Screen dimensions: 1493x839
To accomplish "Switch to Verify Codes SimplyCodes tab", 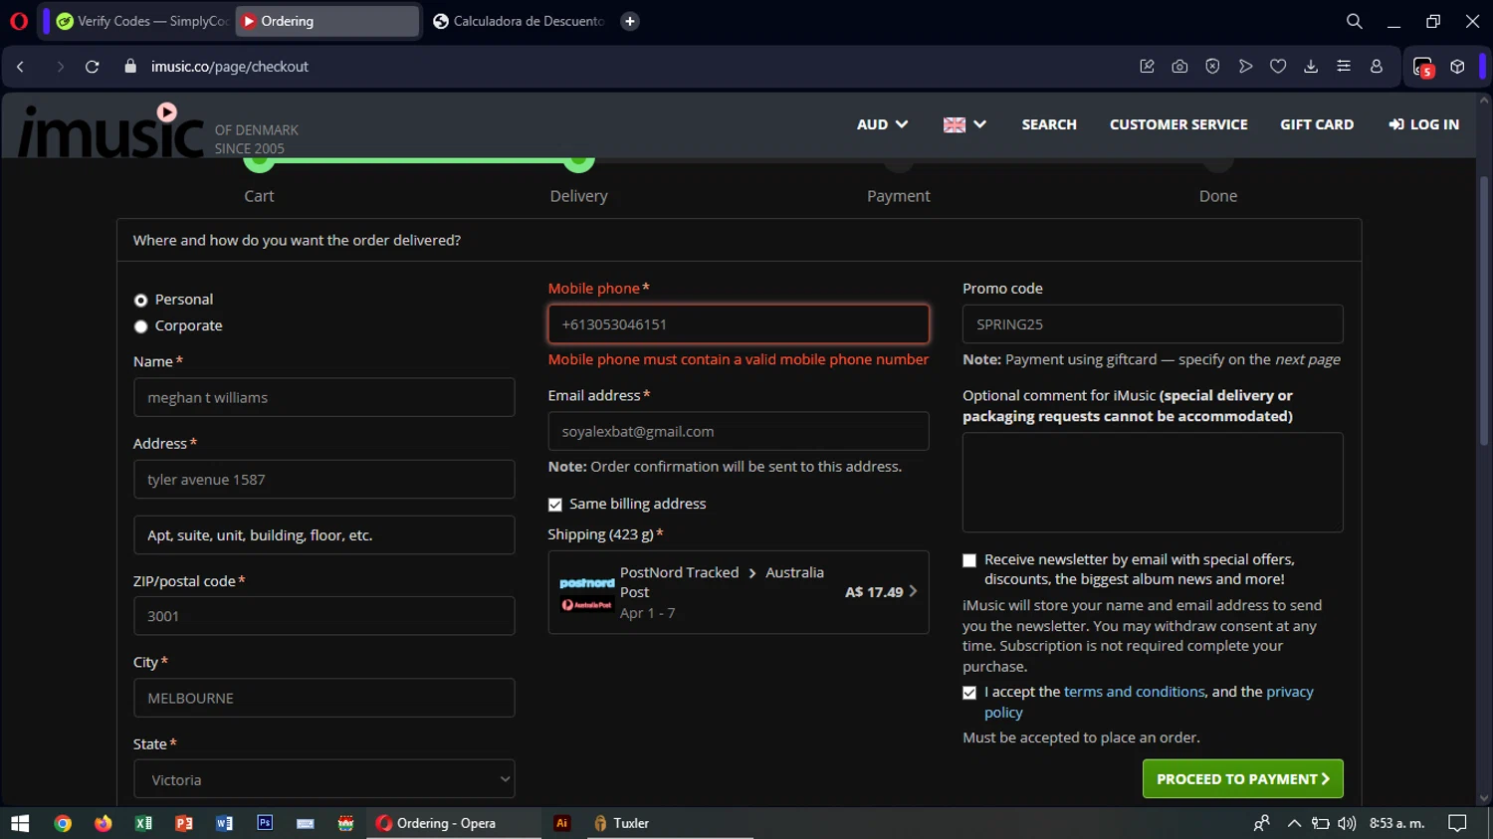I will coord(141,21).
